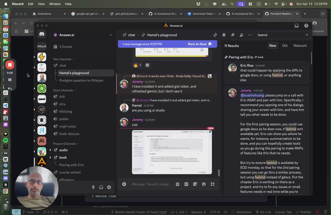Open the Google AI Studio screenshot attachment
The width and height of the screenshot is (331, 215).
tap(172, 152)
